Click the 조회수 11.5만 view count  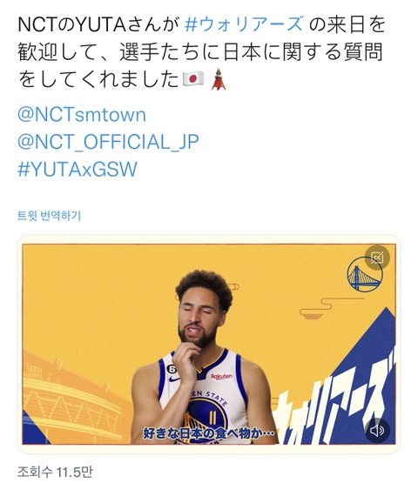pos(55,472)
